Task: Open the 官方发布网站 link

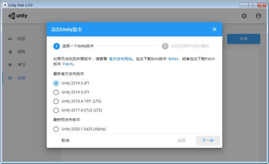Action: (121, 59)
